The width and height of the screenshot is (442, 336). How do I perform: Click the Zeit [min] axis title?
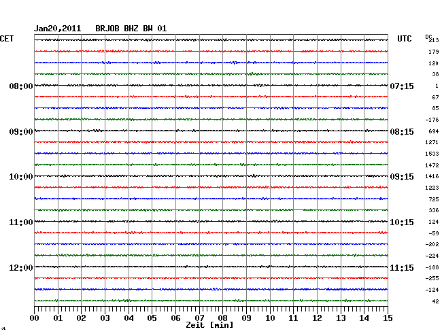click(209, 325)
